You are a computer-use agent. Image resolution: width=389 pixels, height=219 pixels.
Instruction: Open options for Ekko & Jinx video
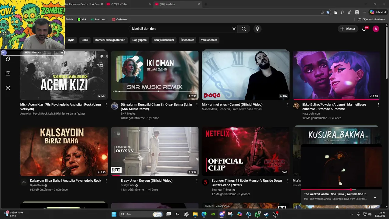tap(379, 105)
